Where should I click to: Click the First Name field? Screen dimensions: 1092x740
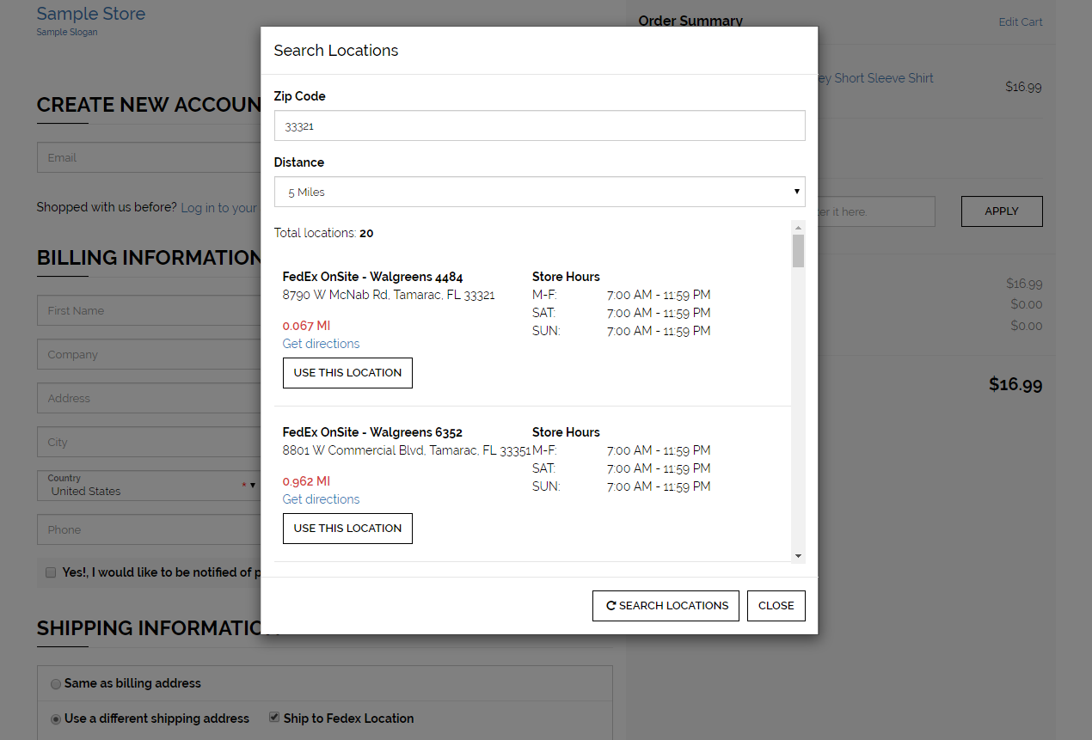tap(149, 310)
